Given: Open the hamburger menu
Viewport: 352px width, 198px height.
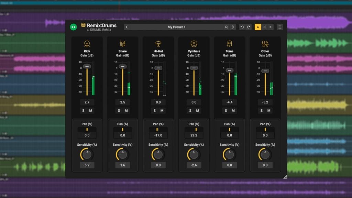Looking at the screenshot, I should click(280, 27).
